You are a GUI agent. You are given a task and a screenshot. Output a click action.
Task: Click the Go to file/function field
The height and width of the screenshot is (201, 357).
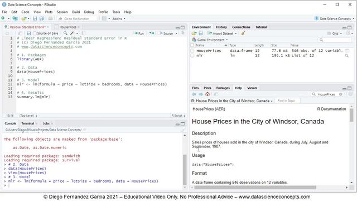(77, 18)
